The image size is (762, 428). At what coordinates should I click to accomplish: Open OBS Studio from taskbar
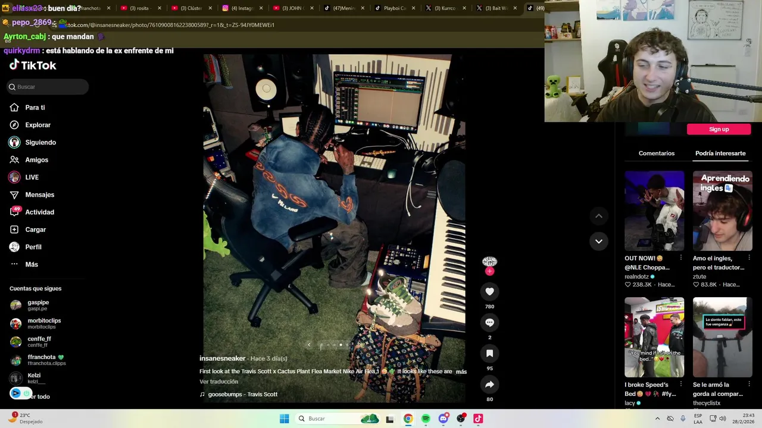click(x=461, y=418)
